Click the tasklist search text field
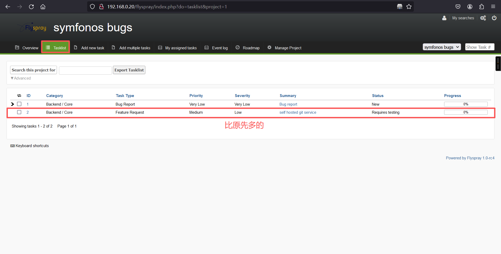 pyautogui.click(x=85, y=70)
